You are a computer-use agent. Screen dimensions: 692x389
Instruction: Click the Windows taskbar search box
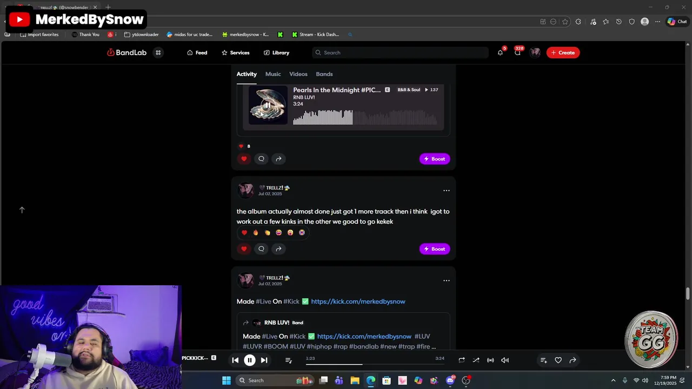click(276, 380)
